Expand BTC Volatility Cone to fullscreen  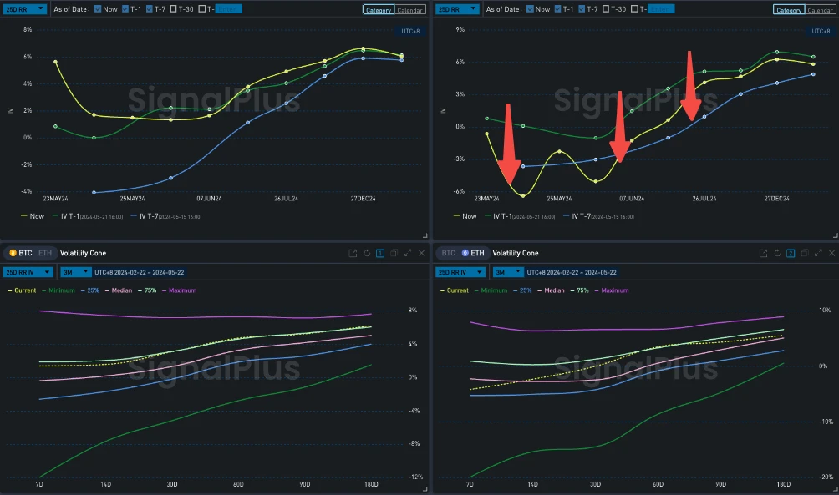406,253
